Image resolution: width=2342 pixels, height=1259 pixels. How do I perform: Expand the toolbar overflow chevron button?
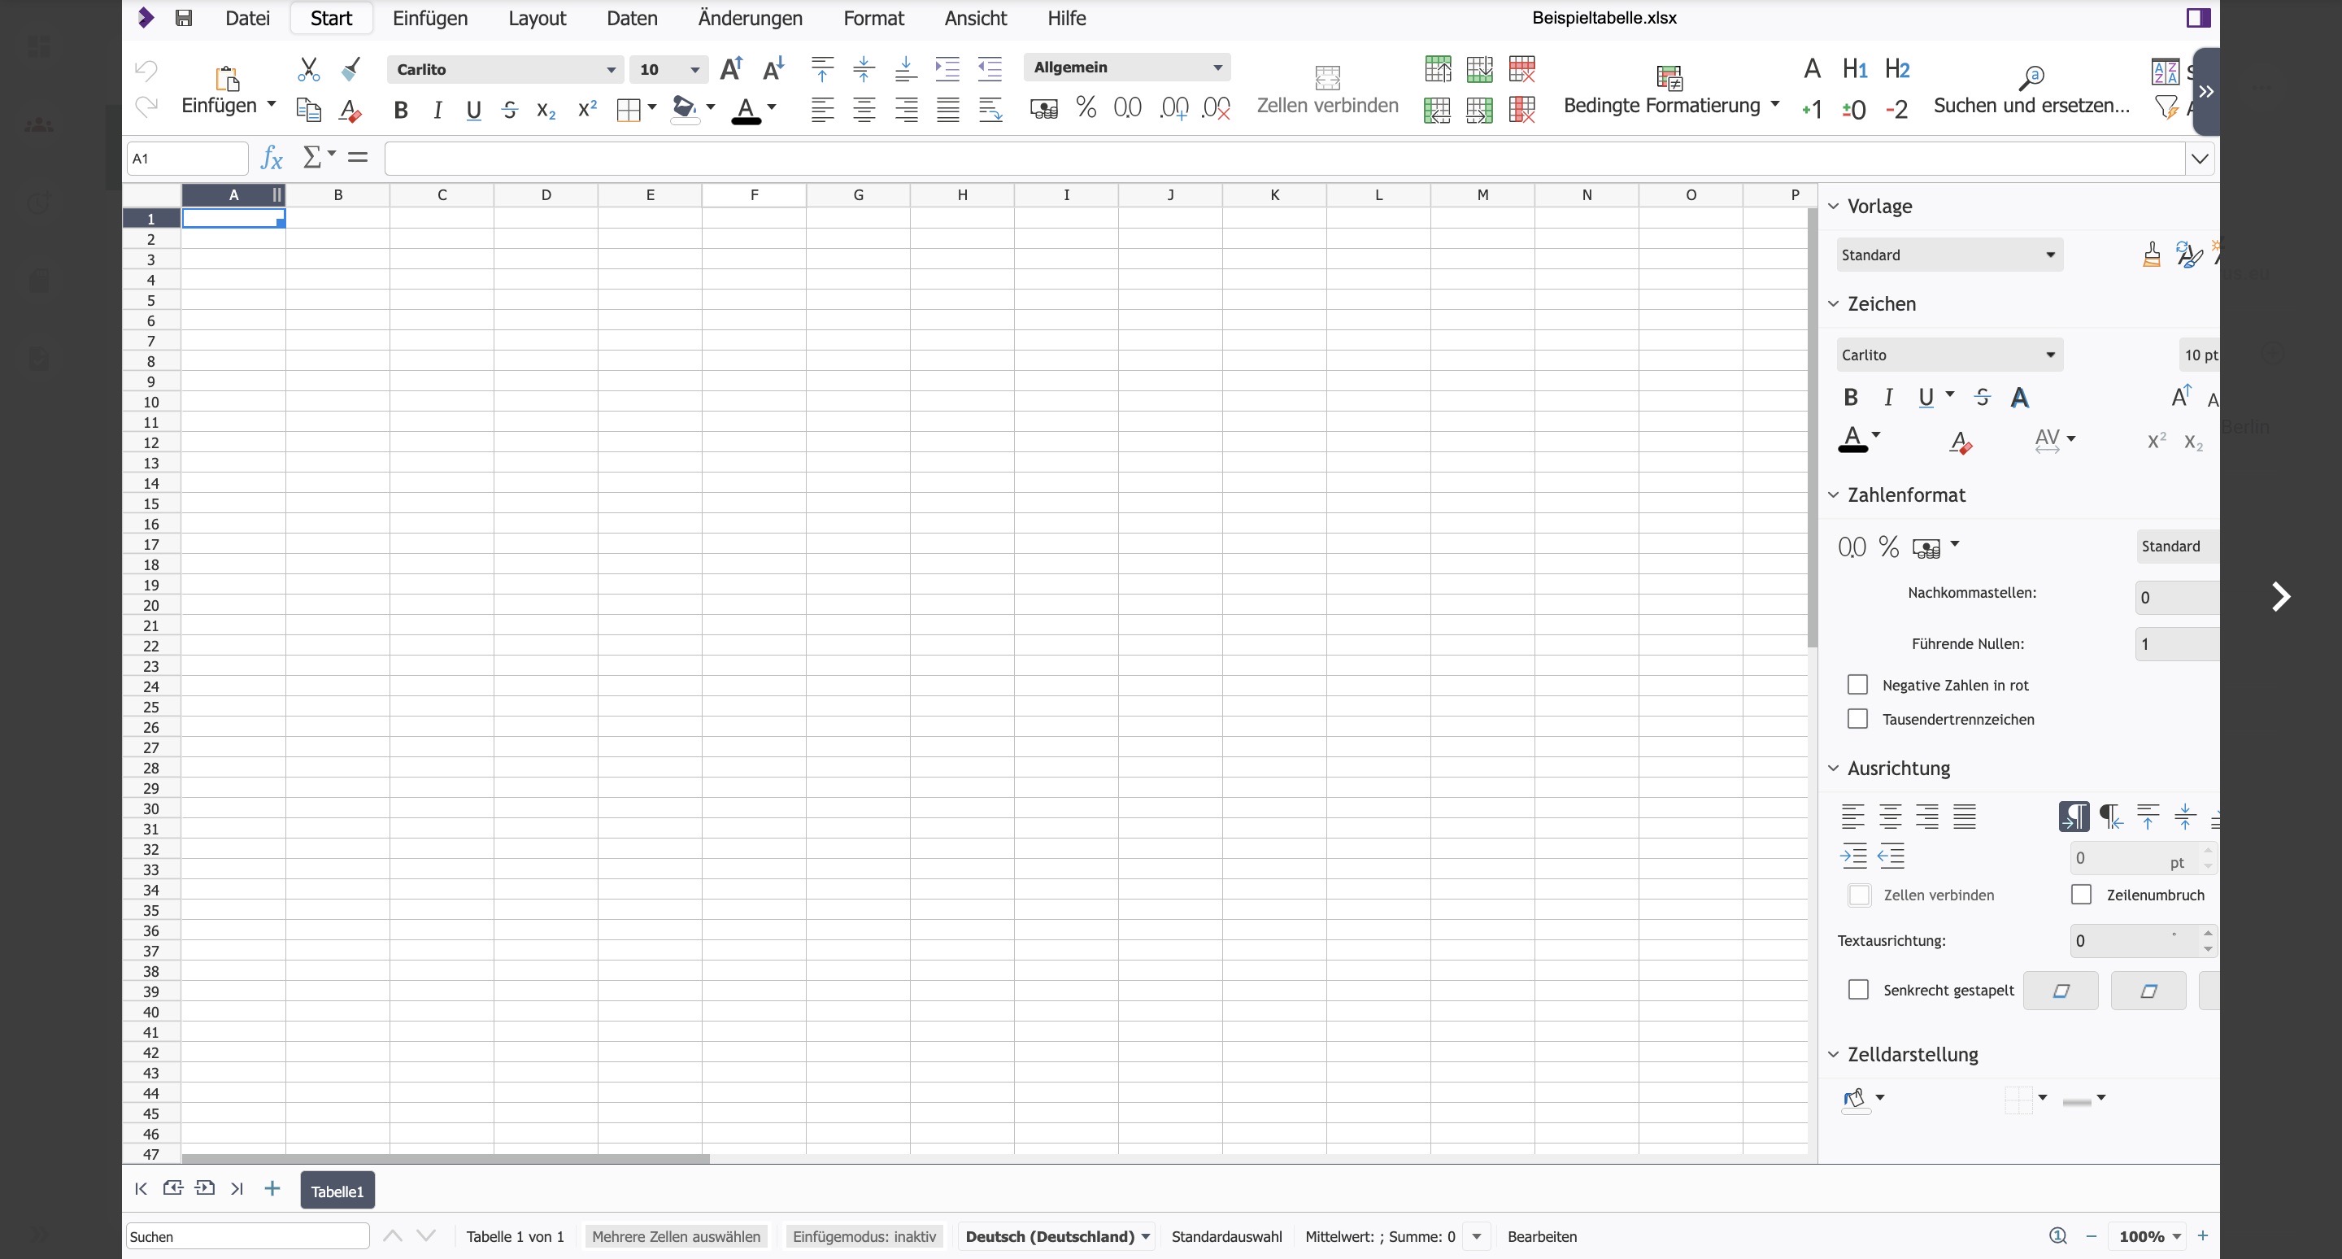tap(2205, 91)
